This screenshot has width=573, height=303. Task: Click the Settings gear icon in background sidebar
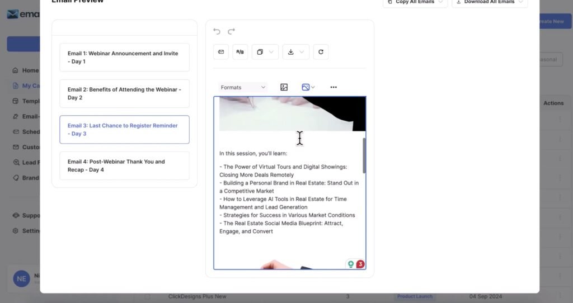[15, 231]
